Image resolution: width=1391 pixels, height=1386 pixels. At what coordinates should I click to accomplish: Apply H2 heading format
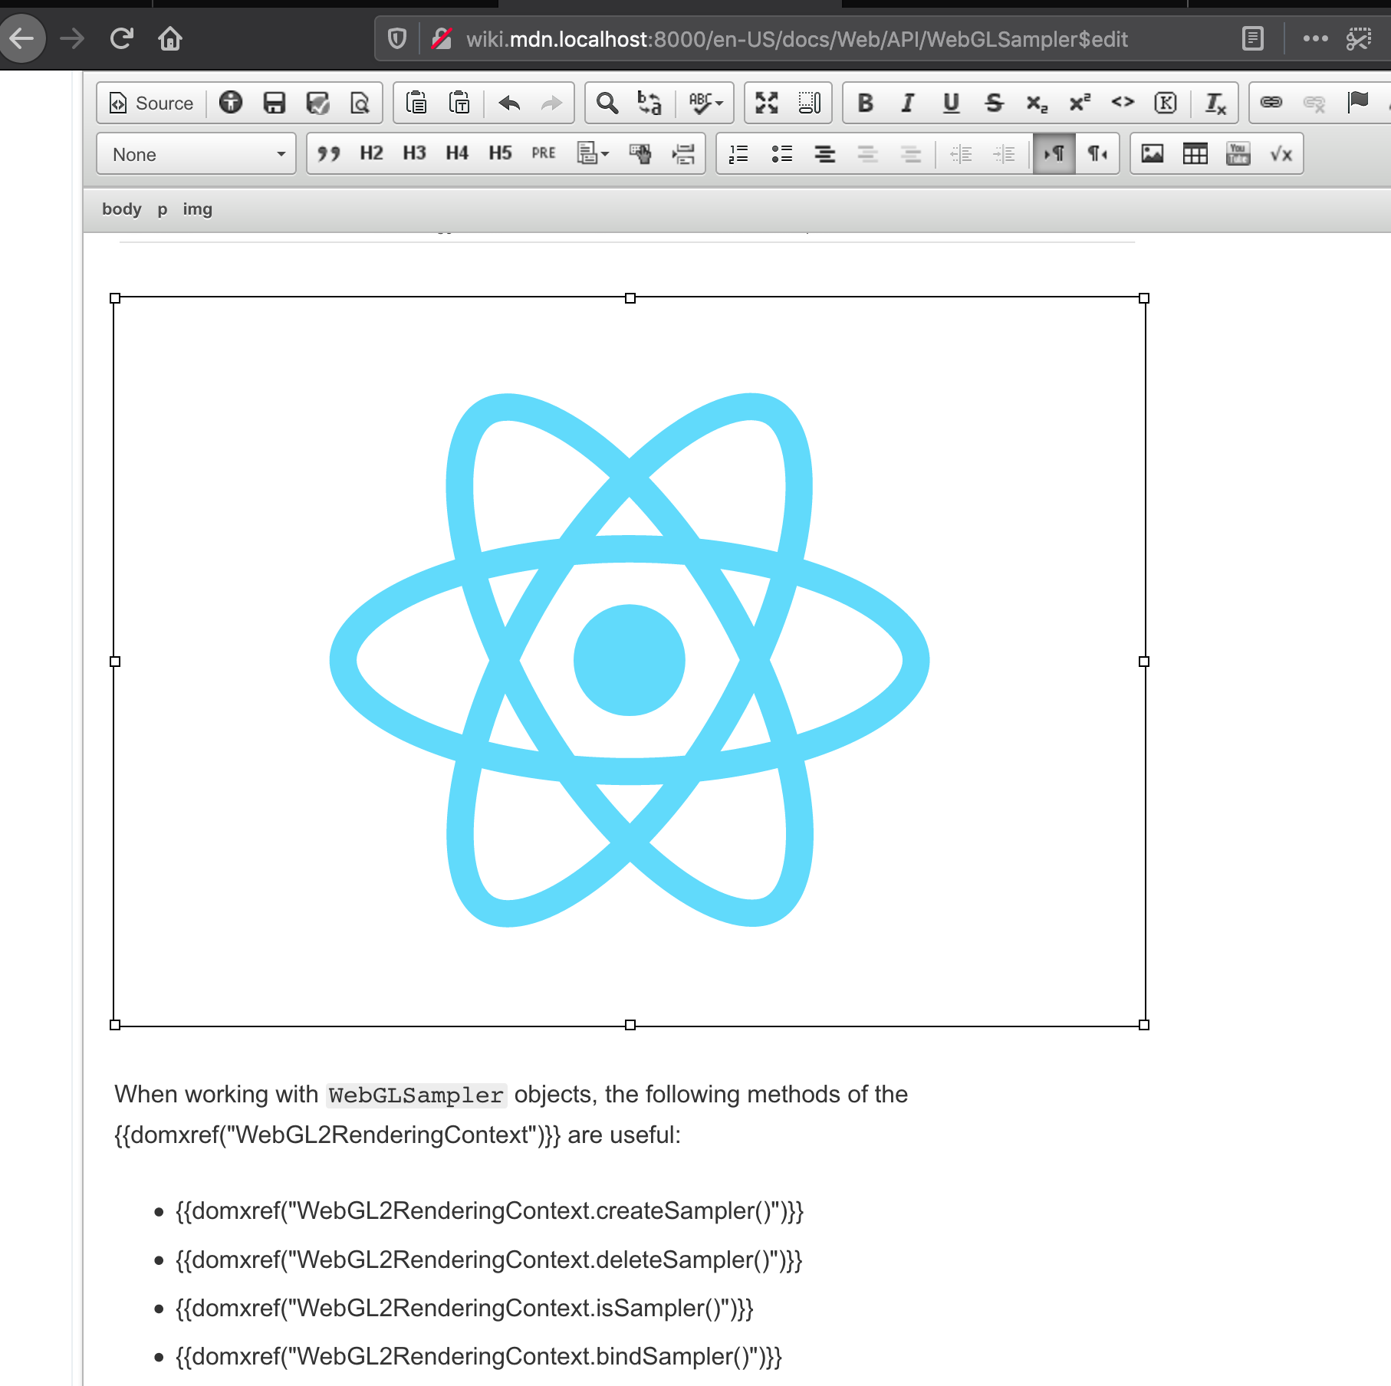[372, 154]
